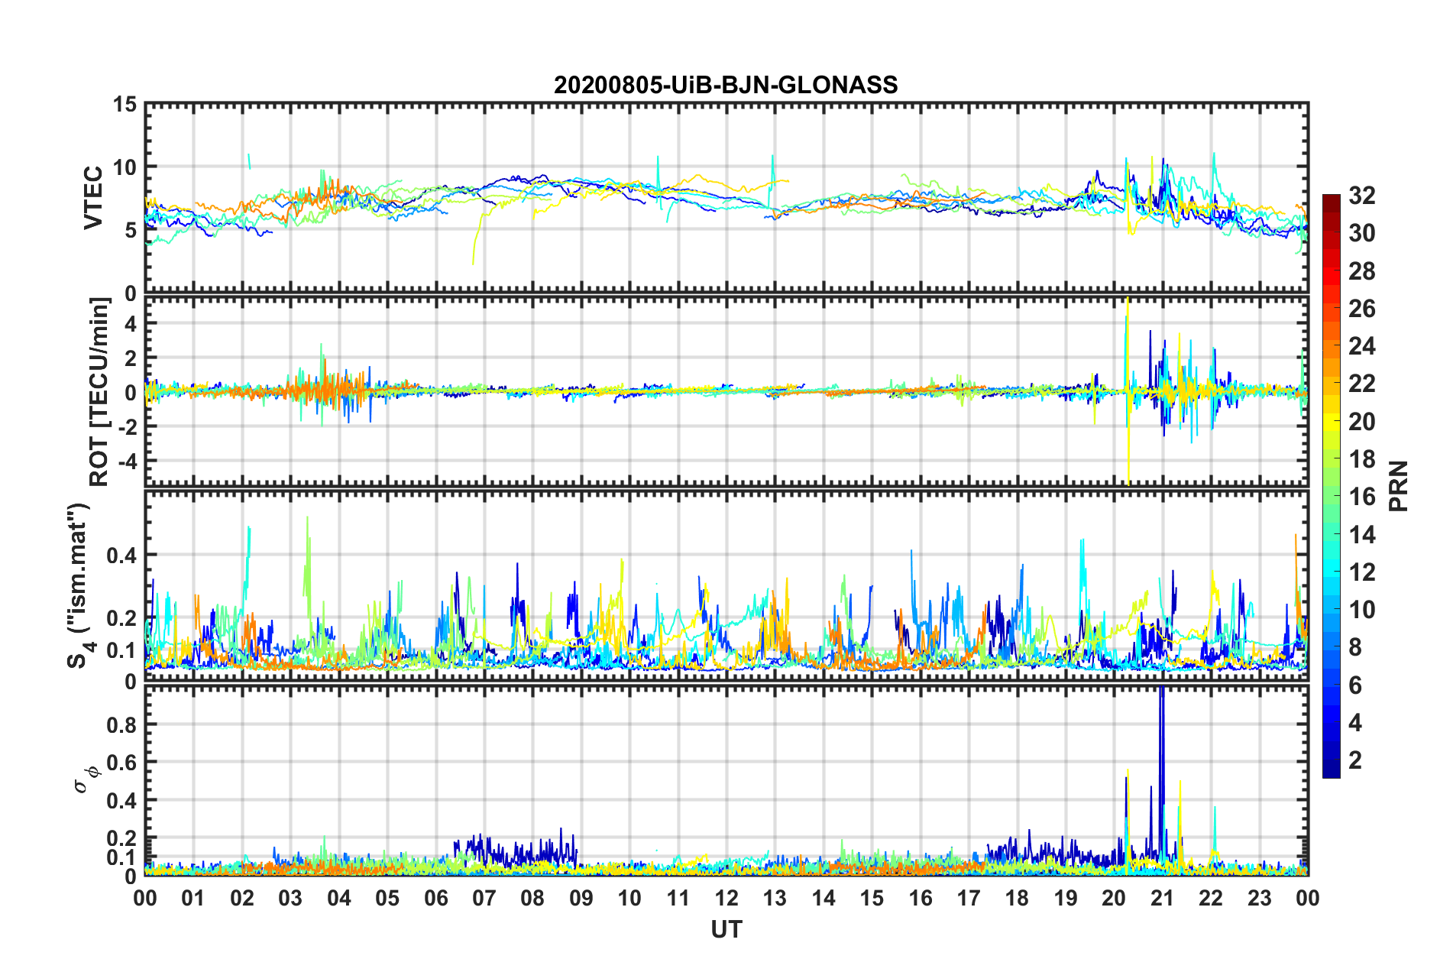The image size is (1453, 972).
Task: Click sigma-phi axis tick label 0.8
Action: pyautogui.click(x=122, y=724)
